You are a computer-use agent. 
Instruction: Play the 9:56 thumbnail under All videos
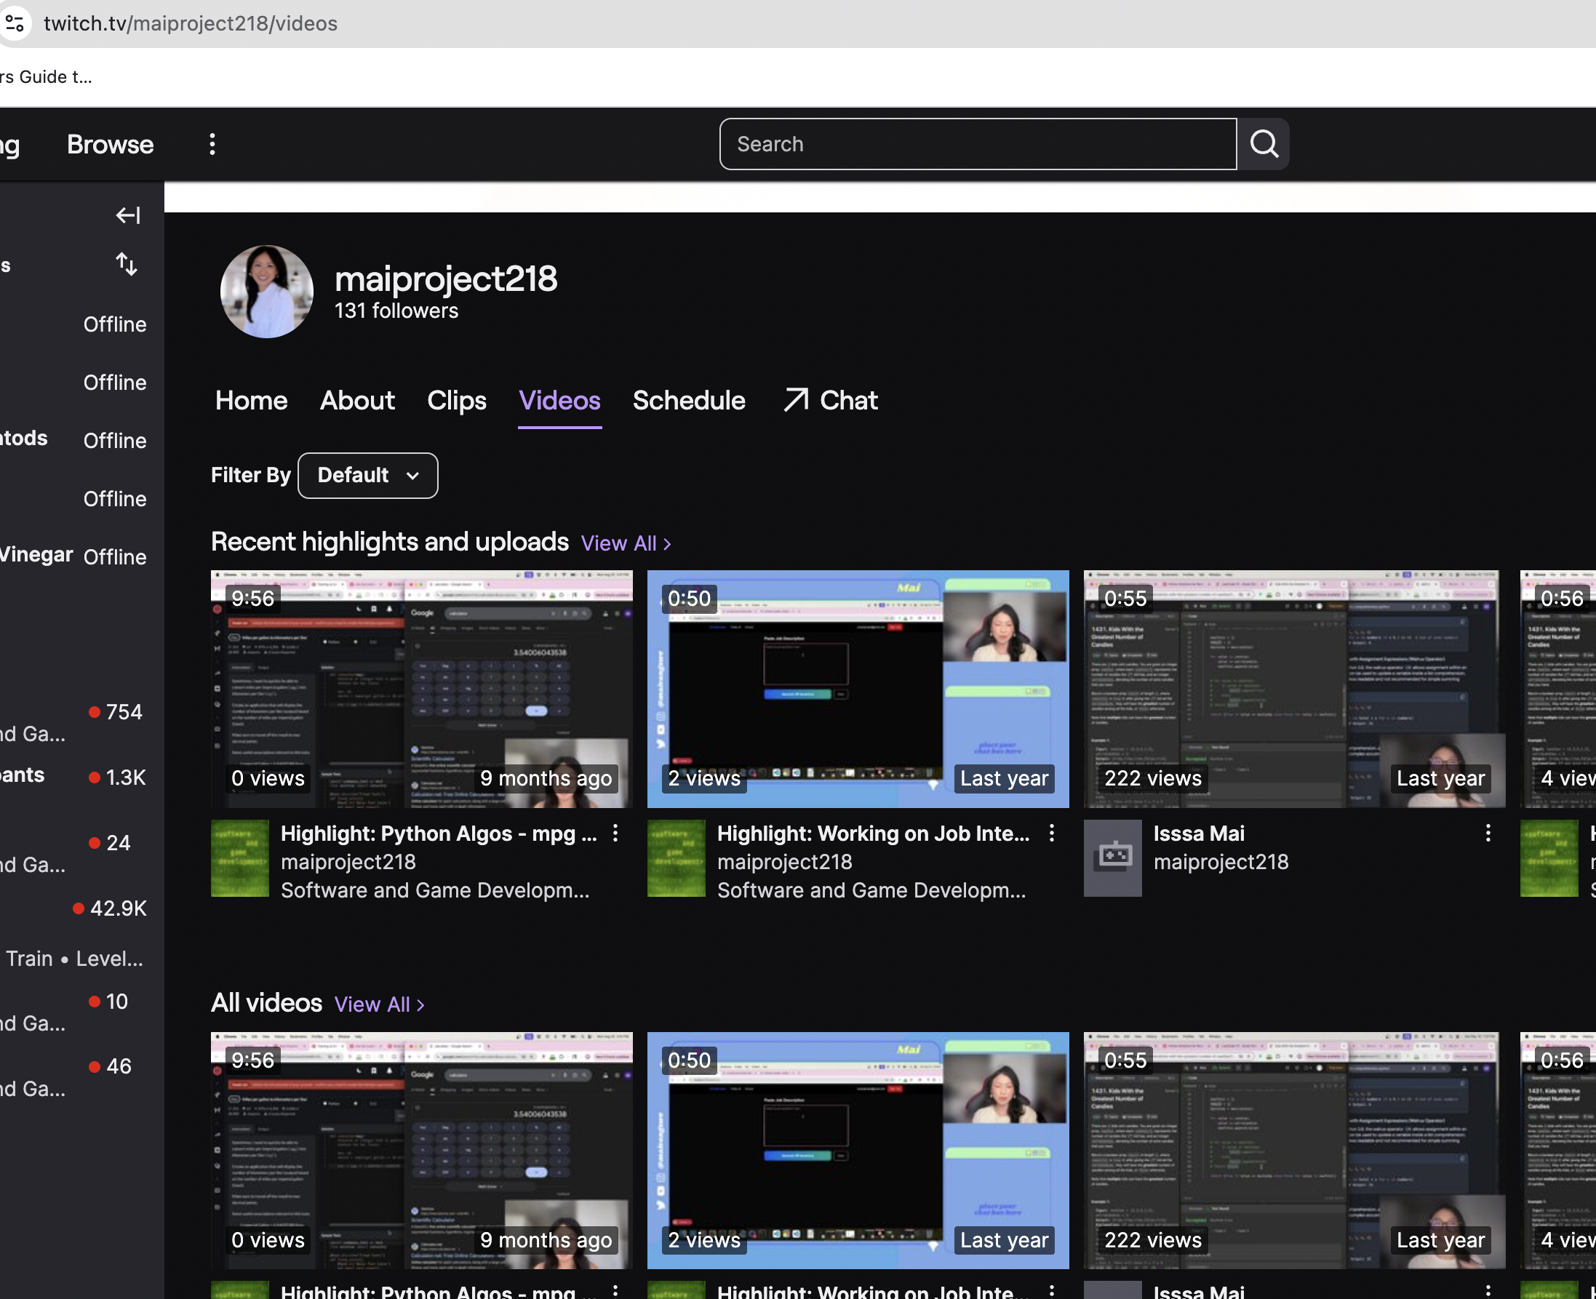tap(421, 1150)
